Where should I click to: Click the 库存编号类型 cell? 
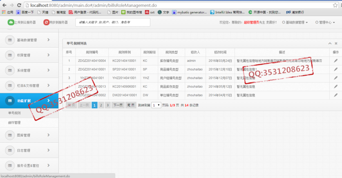169,61
